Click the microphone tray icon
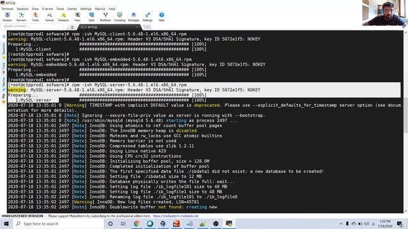Viewport: 408px width, 229px height. [x=347, y=223]
